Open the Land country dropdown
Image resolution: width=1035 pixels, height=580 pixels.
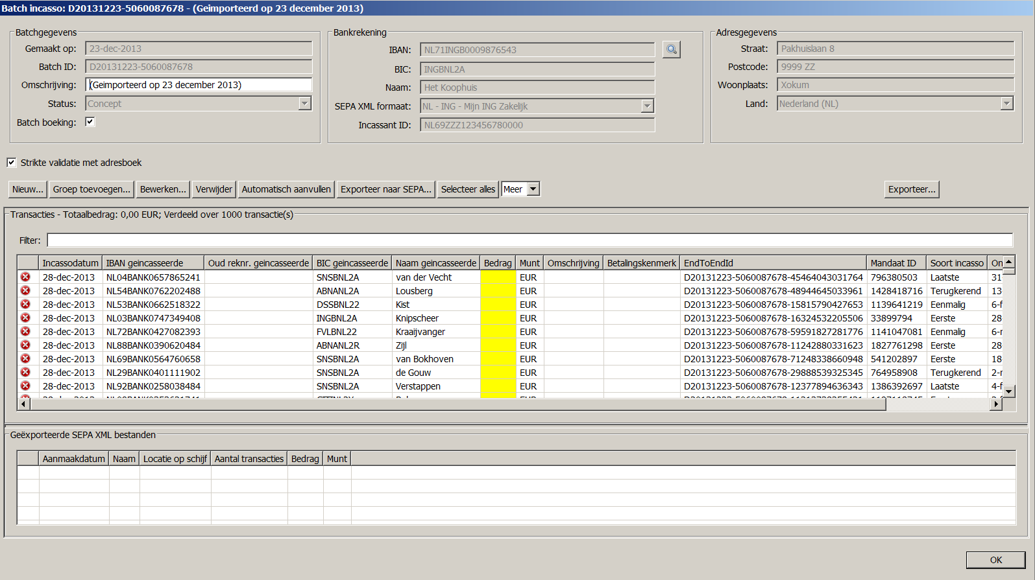1006,104
